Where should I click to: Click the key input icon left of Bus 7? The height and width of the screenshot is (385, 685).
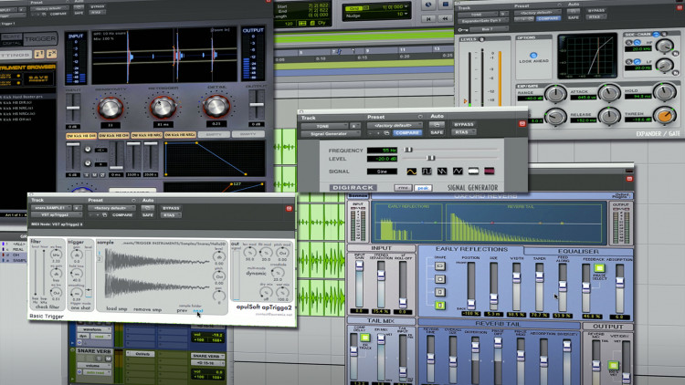point(462,30)
